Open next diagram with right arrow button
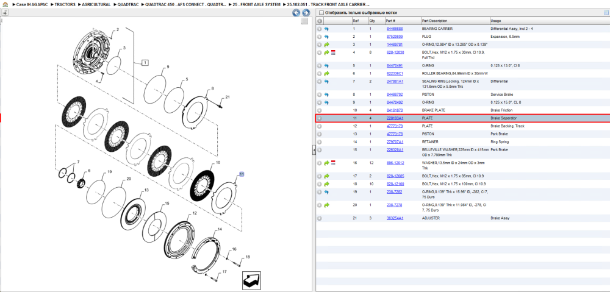Viewport: 610px width, 292px height. pyautogui.click(x=306, y=13)
